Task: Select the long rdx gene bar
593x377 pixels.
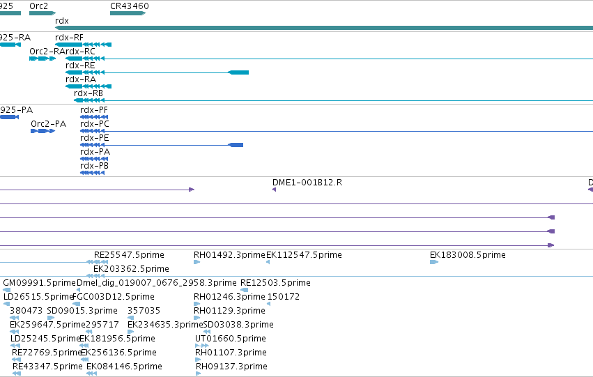Action: click(324, 28)
